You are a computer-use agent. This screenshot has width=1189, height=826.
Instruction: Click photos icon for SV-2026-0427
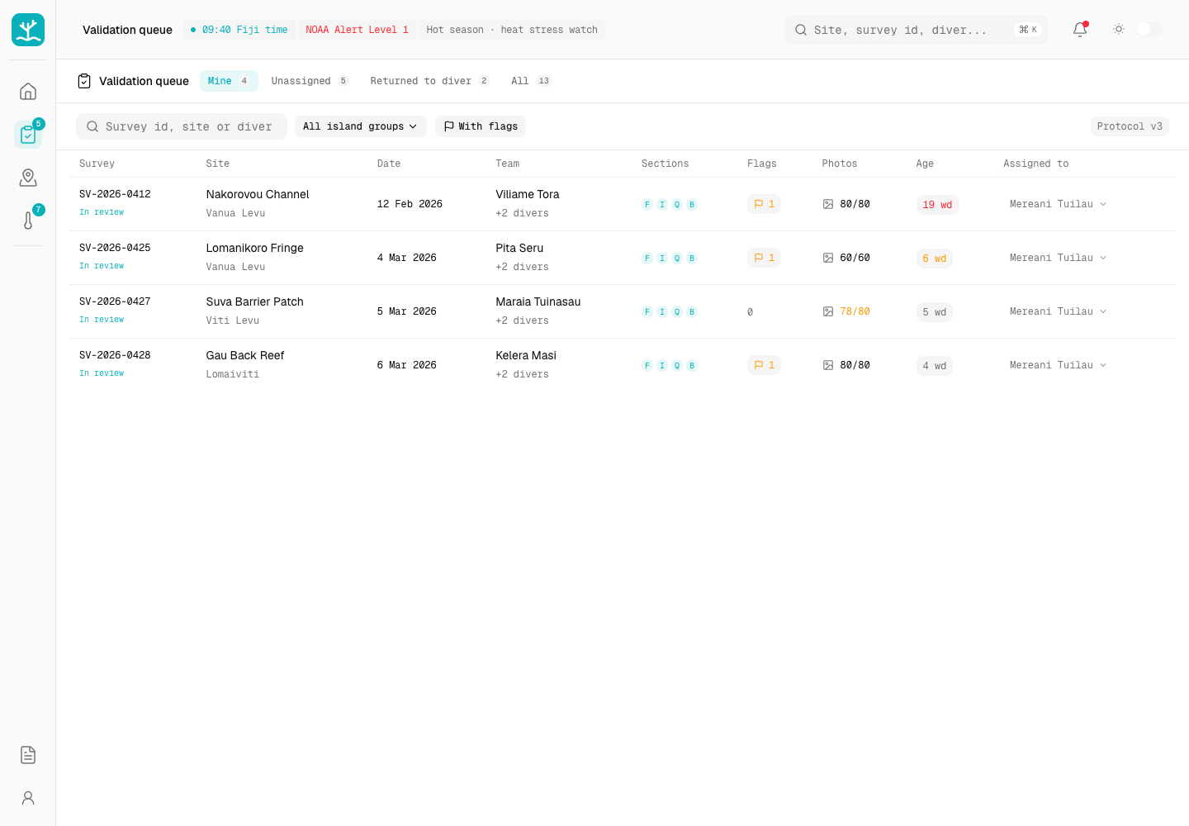(828, 311)
